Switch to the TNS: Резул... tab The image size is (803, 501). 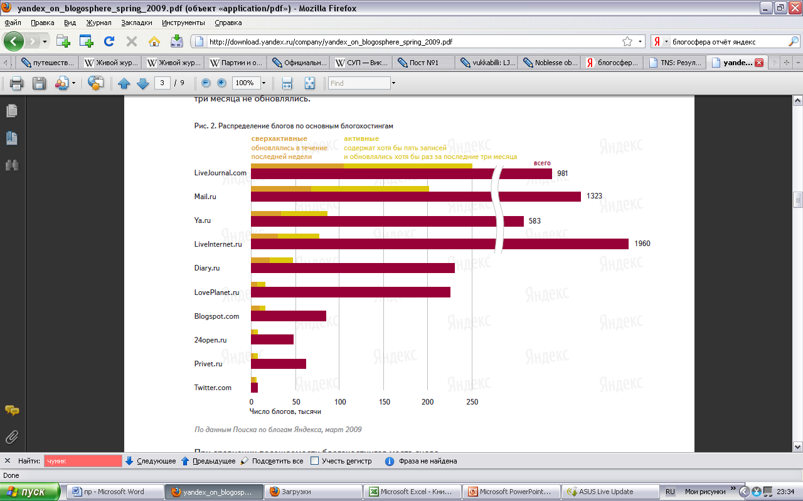[676, 63]
